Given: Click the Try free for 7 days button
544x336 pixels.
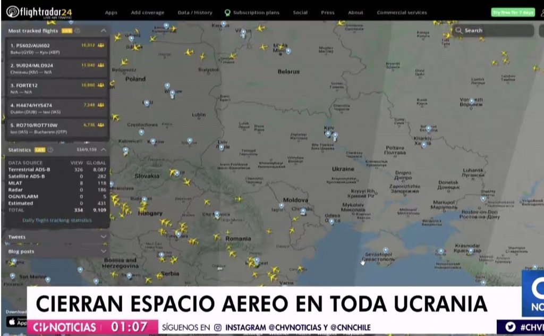Looking at the screenshot, I should click(x=513, y=12).
